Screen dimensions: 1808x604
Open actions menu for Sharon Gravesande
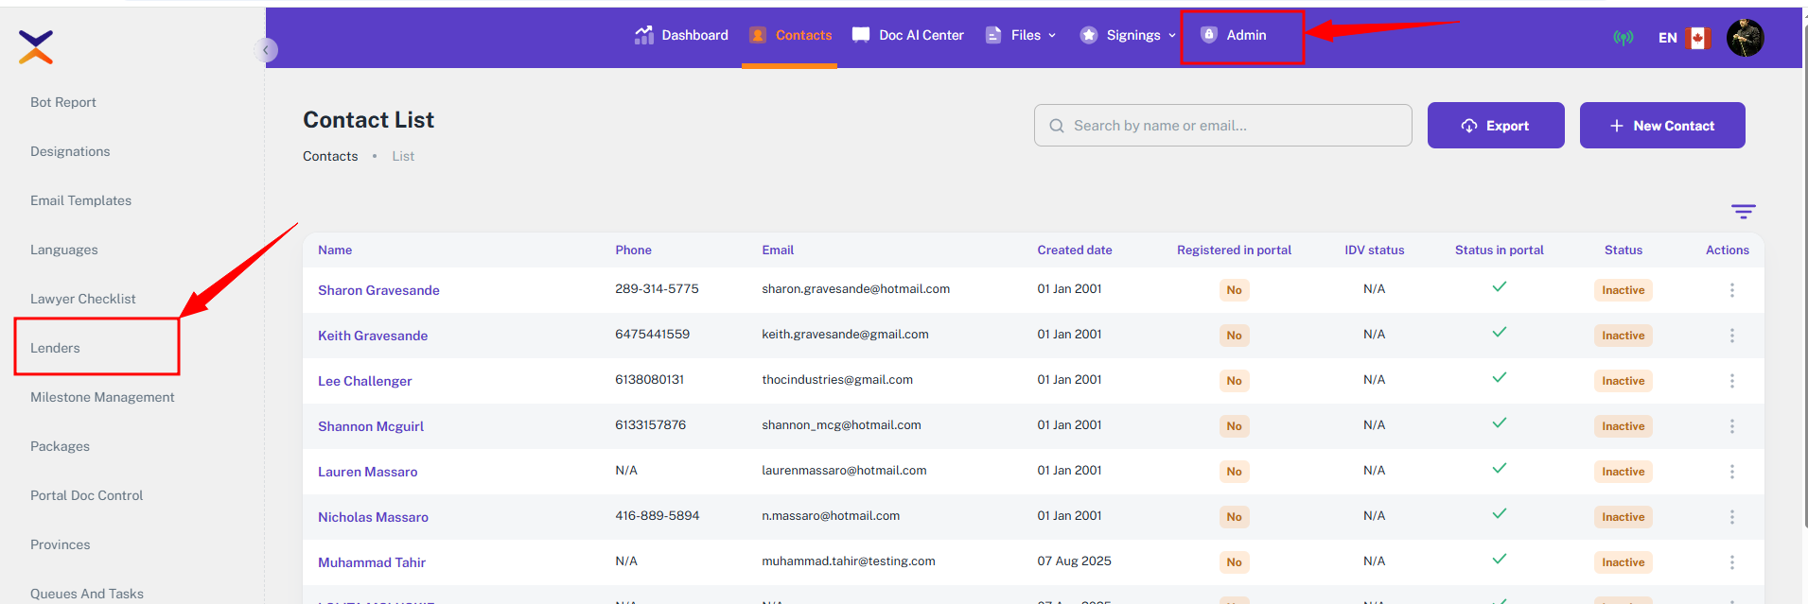click(x=1731, y=290)
